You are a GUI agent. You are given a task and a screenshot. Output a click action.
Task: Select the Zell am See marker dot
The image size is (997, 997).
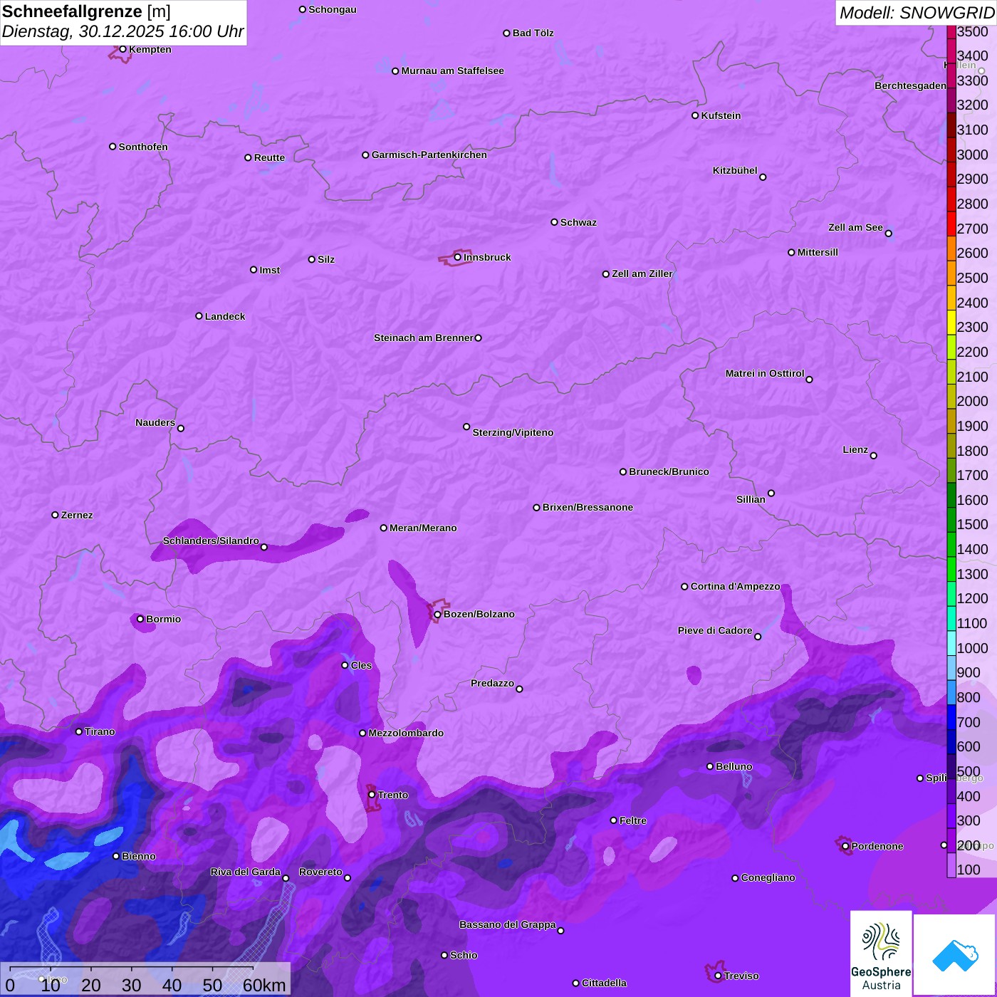pyautogui.click(x=888, y=234)
